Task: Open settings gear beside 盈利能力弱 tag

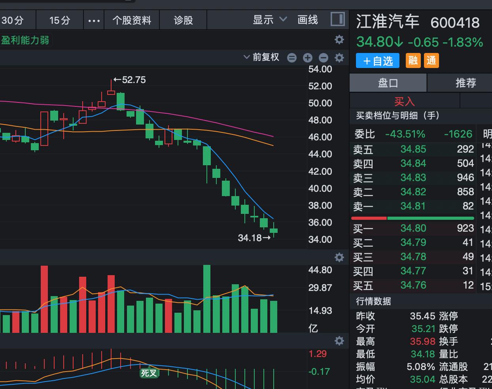Action: click(339, 40)
